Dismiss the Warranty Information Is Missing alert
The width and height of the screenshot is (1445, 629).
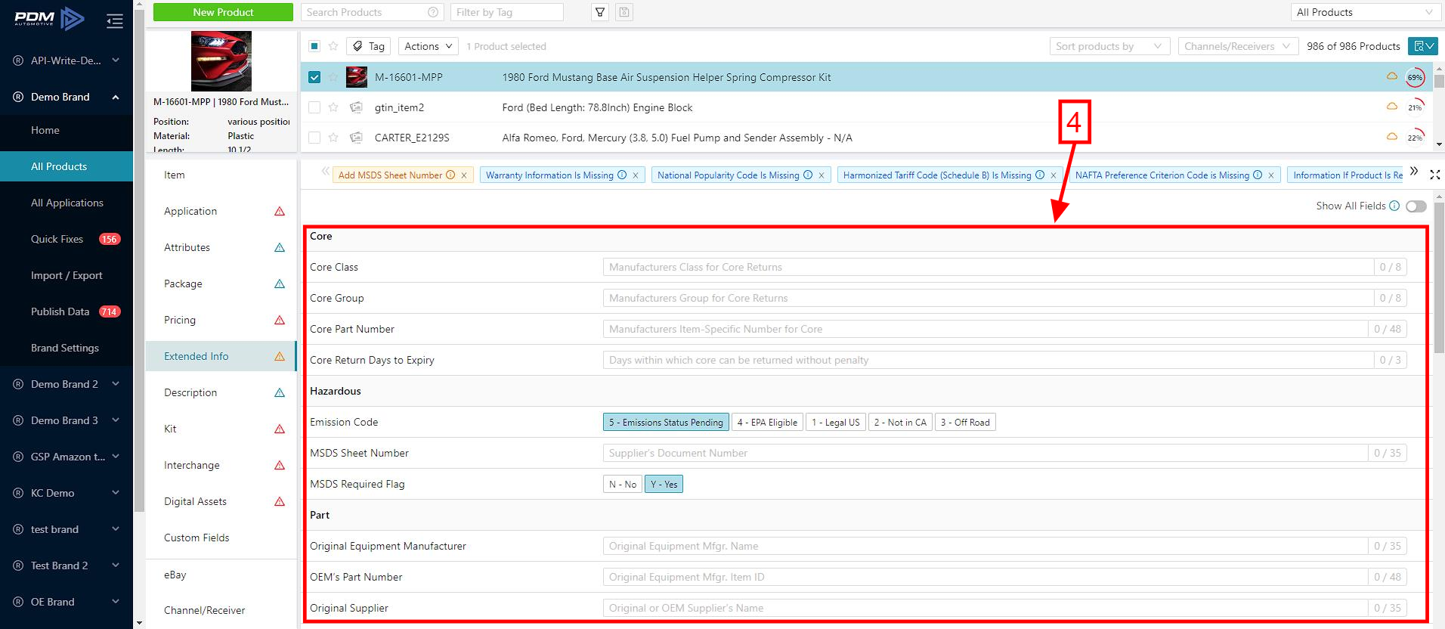(x=636, y=175)
